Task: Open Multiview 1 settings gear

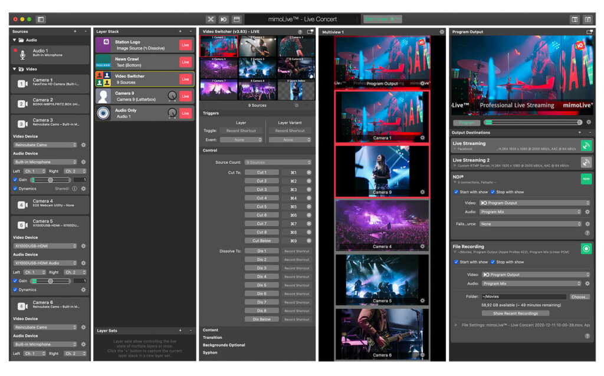Action: (x=441, y=32)
